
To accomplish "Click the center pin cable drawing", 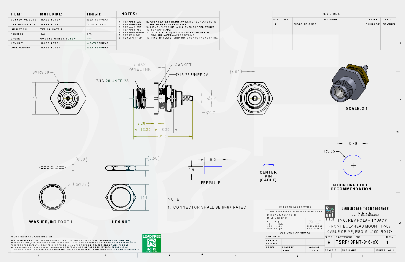I will (268, 165).
